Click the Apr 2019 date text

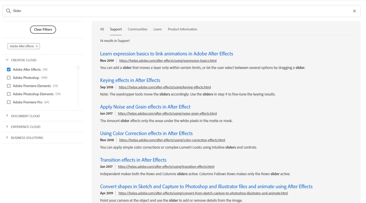tap(106, 193)
